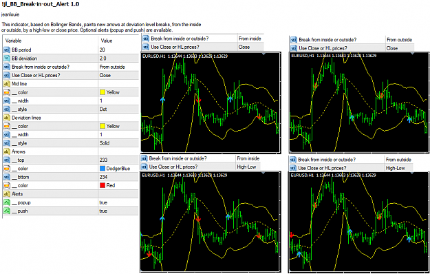Click the BB deviation value 2.0
Screen dimensions: 430x274
(x=103, y=59)
